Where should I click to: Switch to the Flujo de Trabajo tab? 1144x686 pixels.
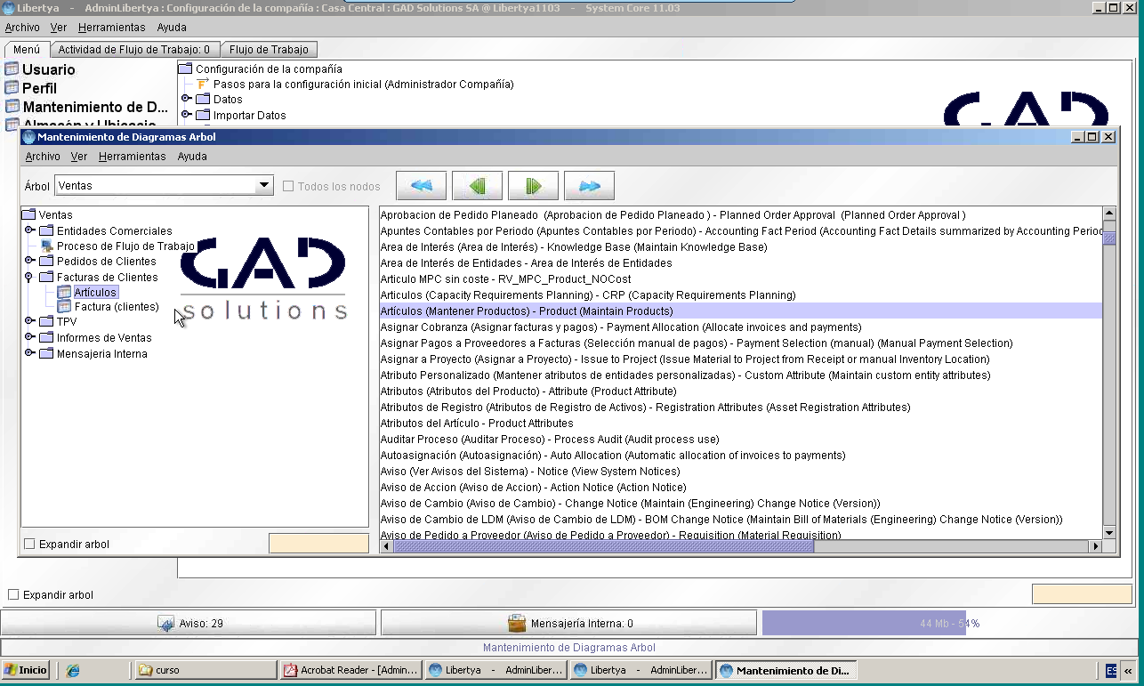pos(269,50)
